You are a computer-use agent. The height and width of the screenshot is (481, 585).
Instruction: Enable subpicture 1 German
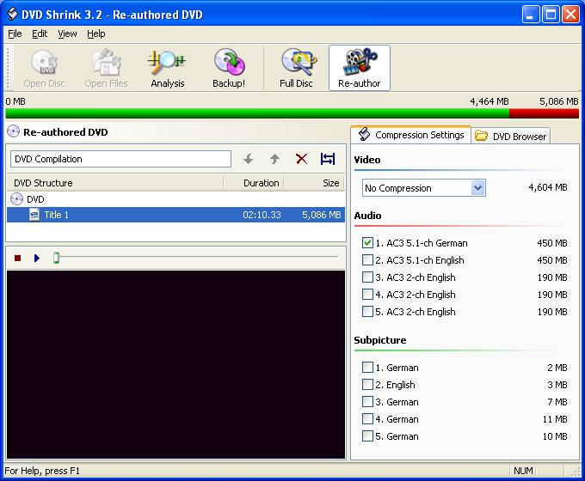367,367
